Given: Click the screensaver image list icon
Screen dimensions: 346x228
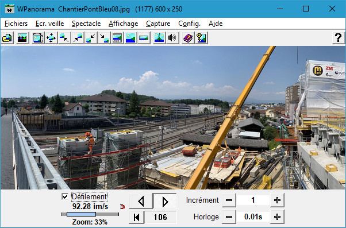Looking at the screenshot, I should (22, 38).
